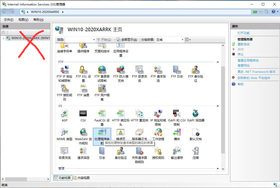This screenshot has width=280, height=188.
Task: Open 日志 icon in IIS section
Action: click(102, 153)
